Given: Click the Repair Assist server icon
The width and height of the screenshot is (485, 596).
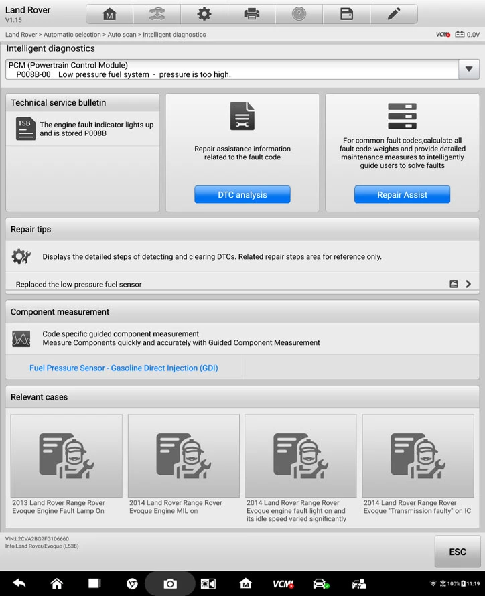Looking at the screenshot, I should click(x=402, y=116).
